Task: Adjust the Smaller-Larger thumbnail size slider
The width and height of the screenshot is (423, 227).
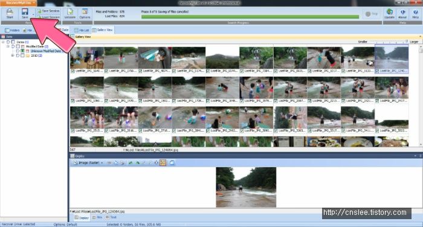Action: pos(389,42)
